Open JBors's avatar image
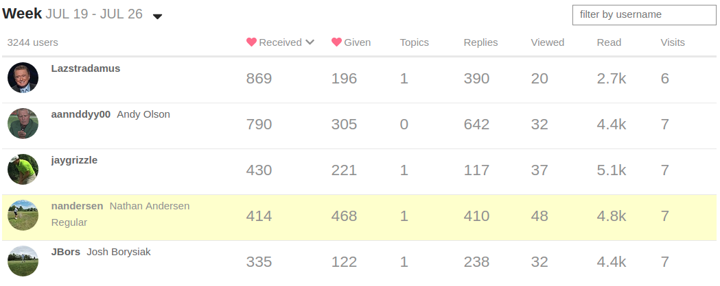The image size is (720, 286). 23,261
